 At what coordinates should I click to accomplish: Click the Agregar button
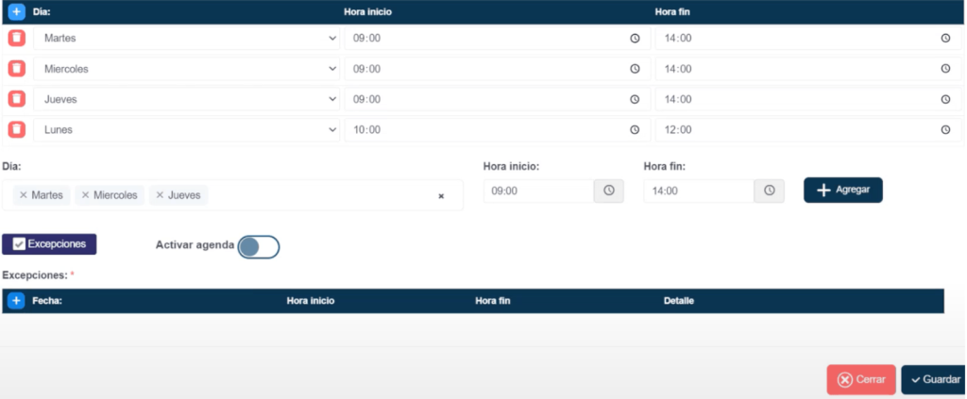tap(842, 190)
